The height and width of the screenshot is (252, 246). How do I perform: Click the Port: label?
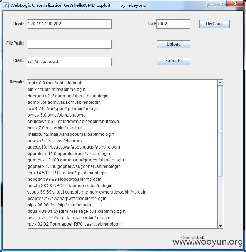(x=151, y=24)
